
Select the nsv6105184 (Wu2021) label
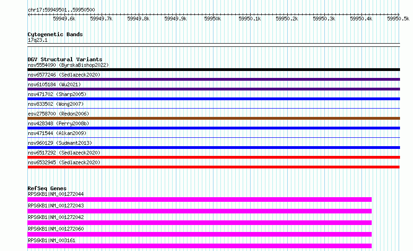click(x=54, y=84)
